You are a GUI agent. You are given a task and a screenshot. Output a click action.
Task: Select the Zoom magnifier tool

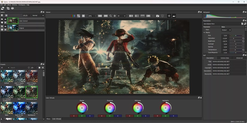click(111, 16)
